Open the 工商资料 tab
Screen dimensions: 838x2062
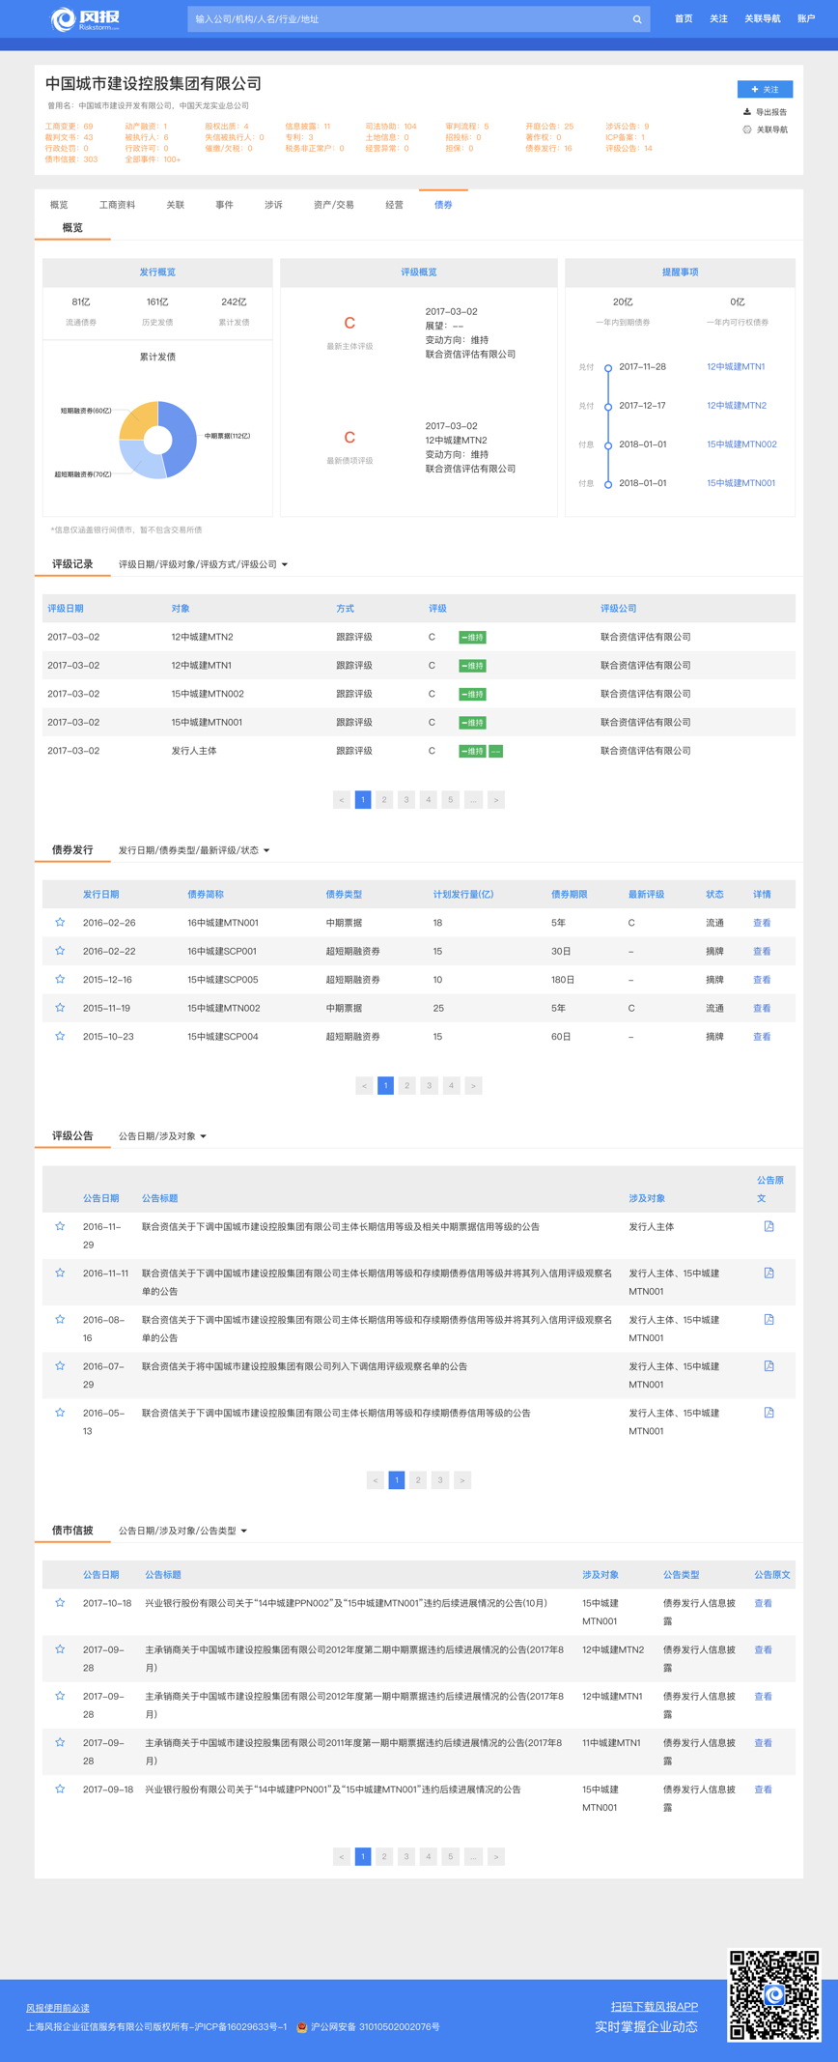click(x=117, y=205)
